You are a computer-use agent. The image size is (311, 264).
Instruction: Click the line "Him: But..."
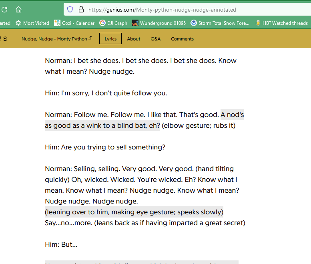click(61, 244)
